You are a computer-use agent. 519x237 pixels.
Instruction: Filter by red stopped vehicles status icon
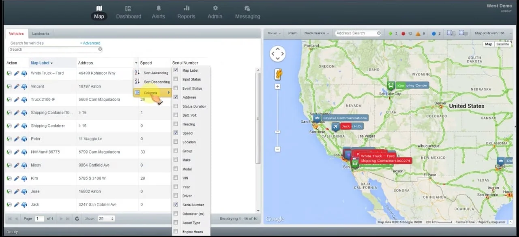[x=403, y=33]
